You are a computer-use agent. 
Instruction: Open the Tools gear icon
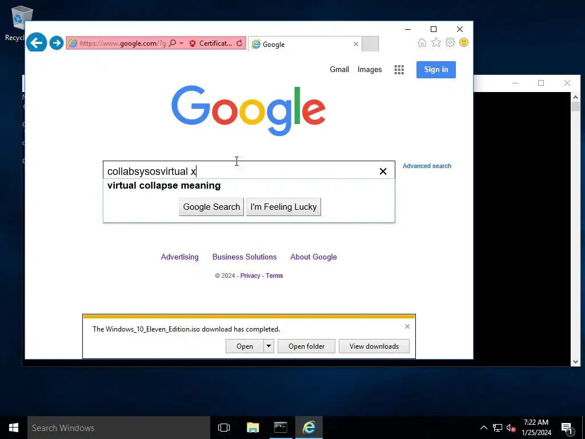tap(450, 42)
